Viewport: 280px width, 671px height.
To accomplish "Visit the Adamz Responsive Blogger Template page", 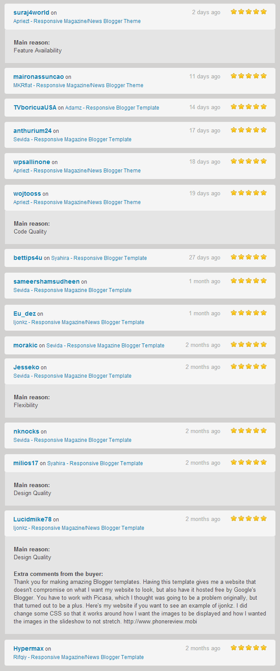I will pyautogui.click(x=112, y=108).
